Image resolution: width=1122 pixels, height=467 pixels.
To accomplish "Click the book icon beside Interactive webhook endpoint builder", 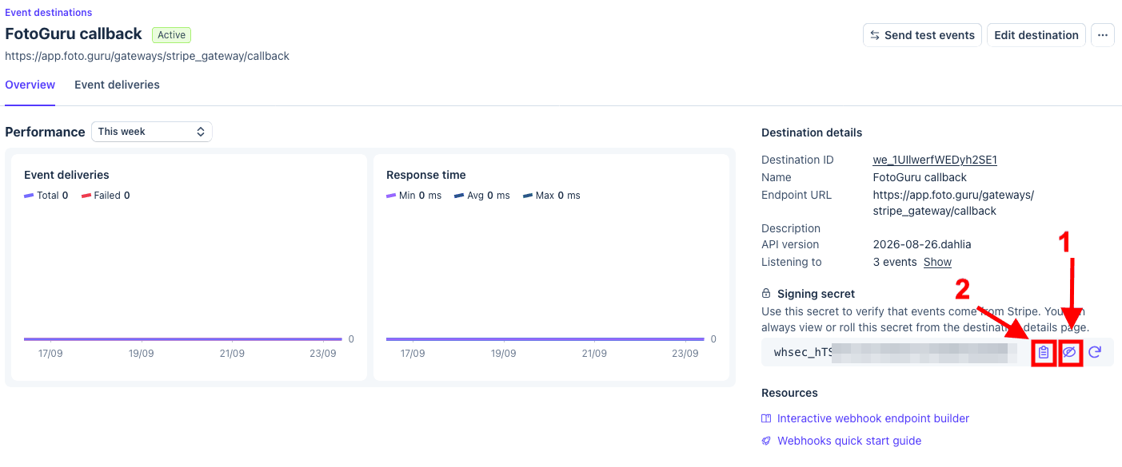I will pyautogui.click(x=766, y=418).
